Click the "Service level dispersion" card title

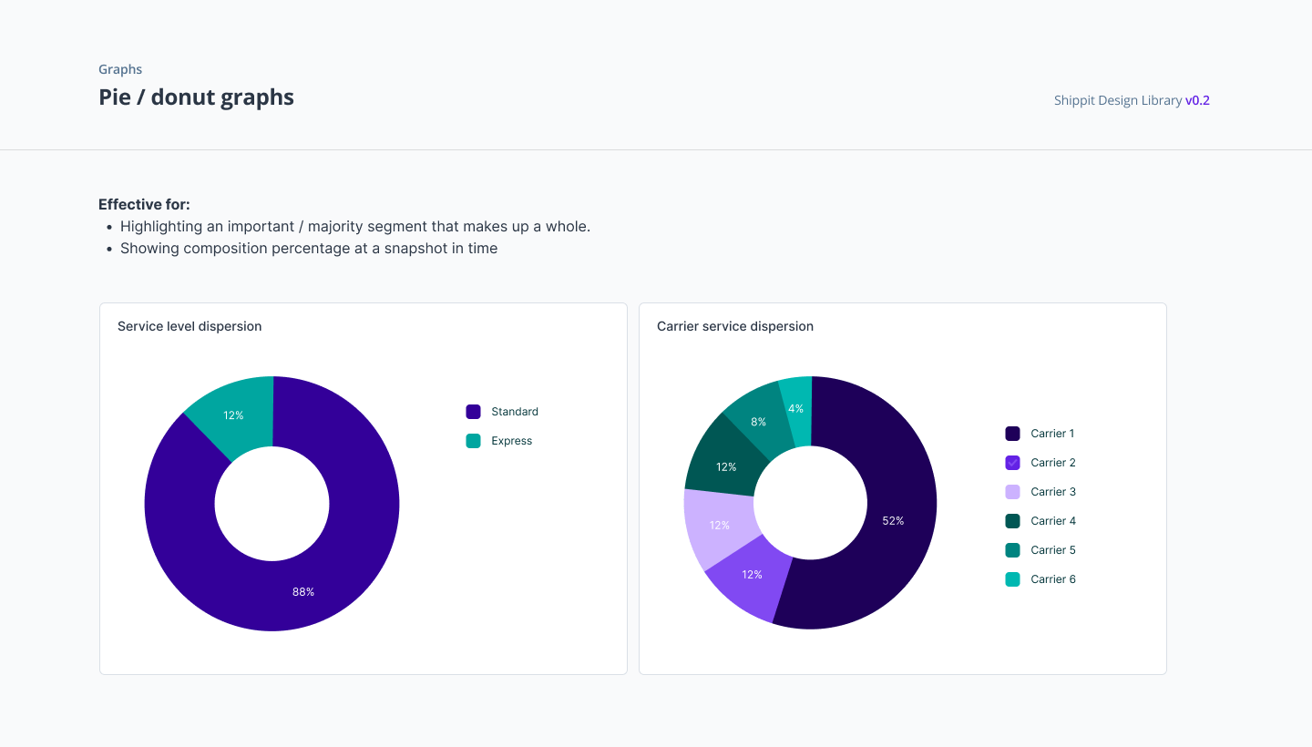tap(190, 326)
